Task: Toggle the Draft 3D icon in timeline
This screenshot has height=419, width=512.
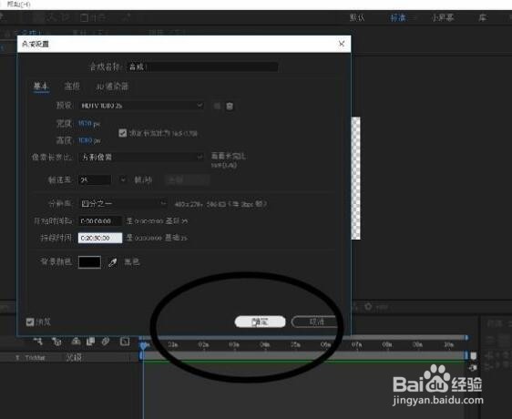Action: pos(56,342)
